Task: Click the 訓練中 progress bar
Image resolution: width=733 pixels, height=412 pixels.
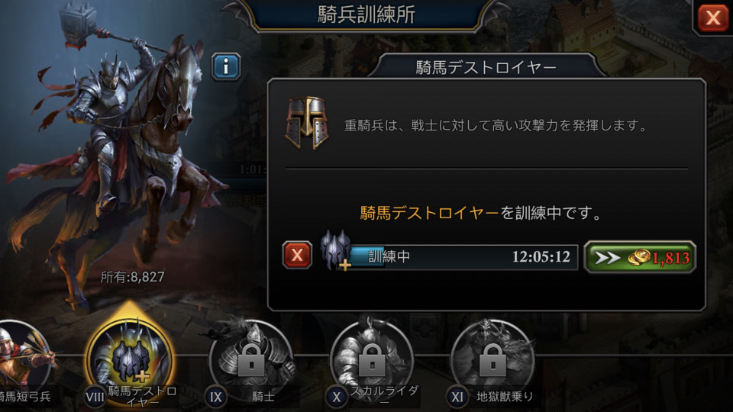Action: coord(463,257)
